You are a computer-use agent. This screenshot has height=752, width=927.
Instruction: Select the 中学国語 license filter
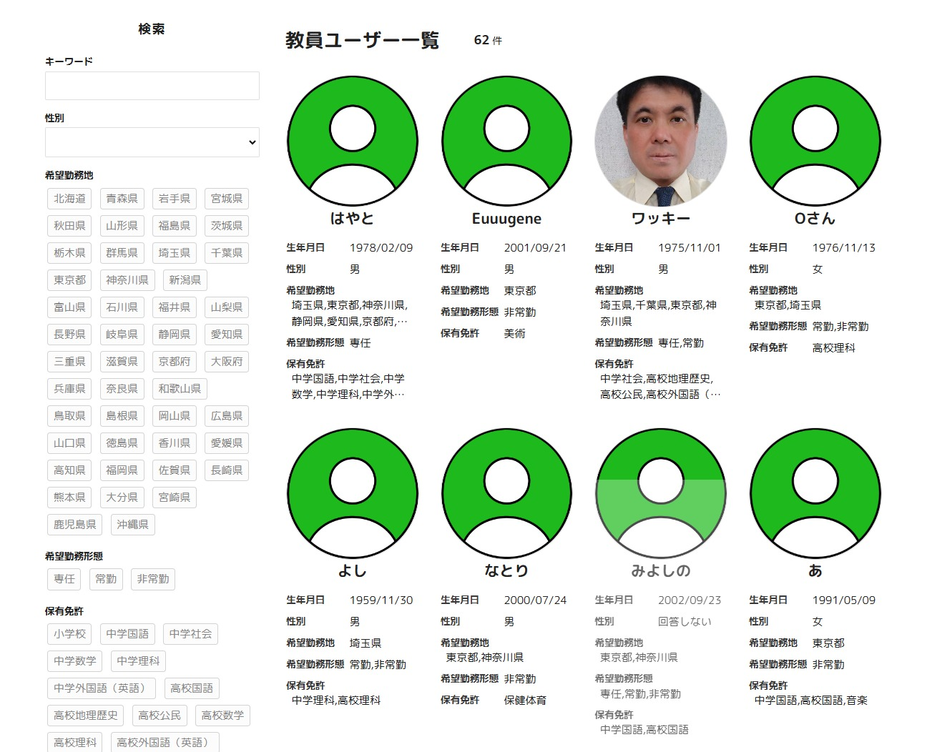(x=127, y=634)
